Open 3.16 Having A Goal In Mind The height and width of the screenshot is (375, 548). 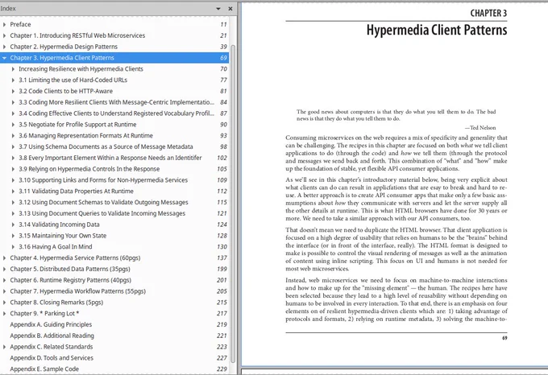pyautogui.click(x=56, y=247)
